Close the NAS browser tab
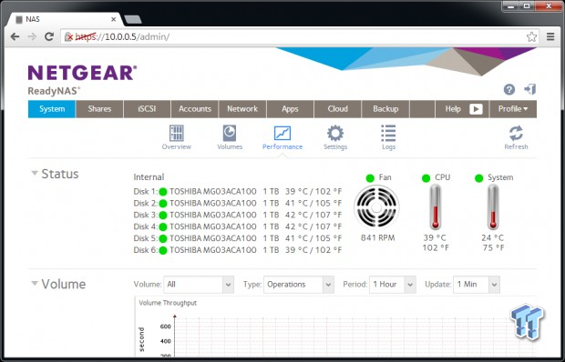 click(x=114, y=19)
